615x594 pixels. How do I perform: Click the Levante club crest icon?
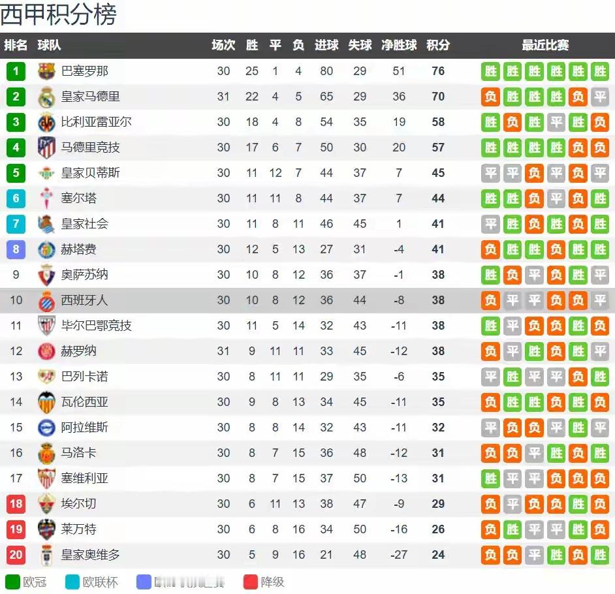pos(47,529)
